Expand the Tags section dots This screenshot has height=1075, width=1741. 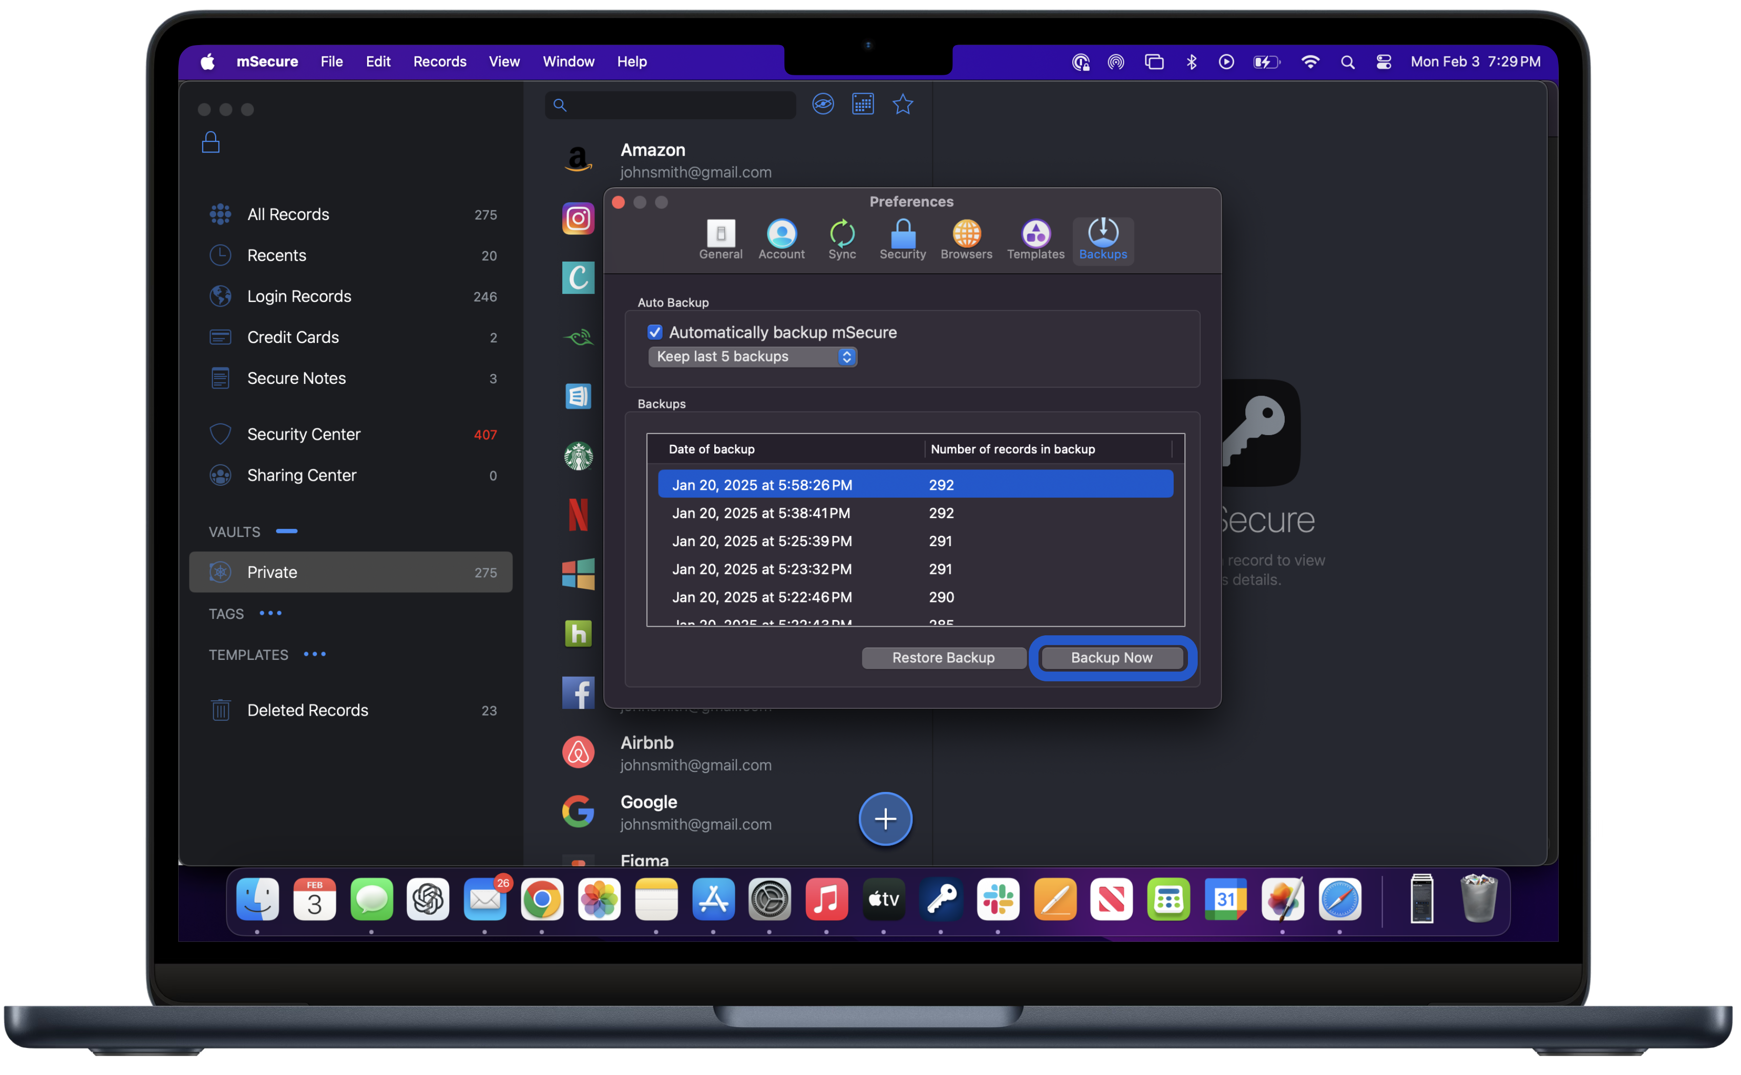[x=270, y=613]
